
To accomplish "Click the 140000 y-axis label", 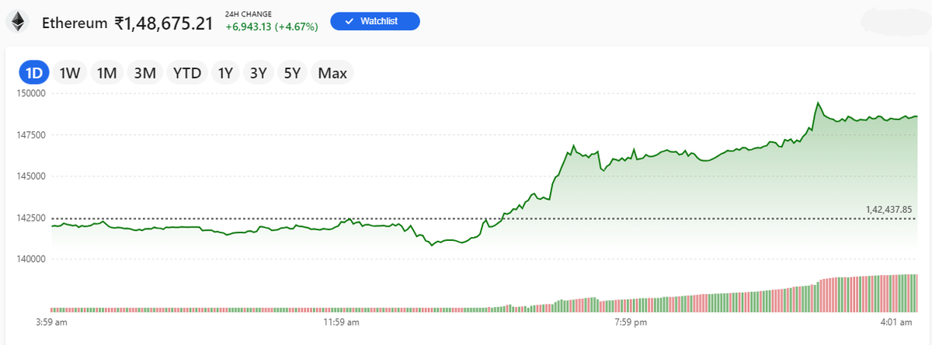I will pos(32,259).
